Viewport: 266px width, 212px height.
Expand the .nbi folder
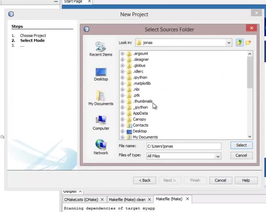122,89
